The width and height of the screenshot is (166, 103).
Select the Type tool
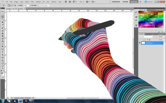pyautogui.click(x=2, y=52)
